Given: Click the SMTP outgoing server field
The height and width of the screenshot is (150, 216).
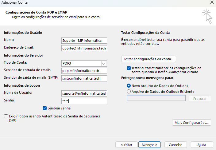Looking at the screenshot, I should click(84, 78).
